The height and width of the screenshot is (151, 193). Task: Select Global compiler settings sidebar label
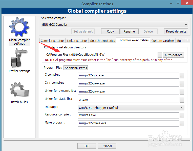[x=19, y=42]
